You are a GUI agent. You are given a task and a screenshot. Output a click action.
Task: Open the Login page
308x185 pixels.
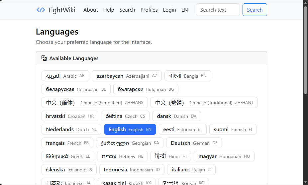point(169,10)
